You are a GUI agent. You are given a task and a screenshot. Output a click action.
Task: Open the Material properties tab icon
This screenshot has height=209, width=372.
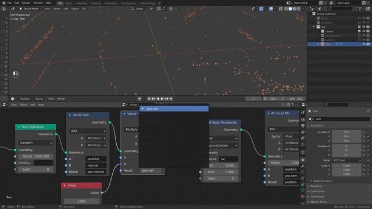303,197
